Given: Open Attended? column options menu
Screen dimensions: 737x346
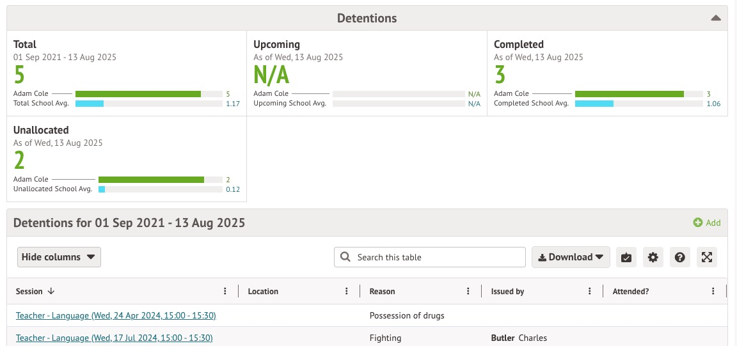Looking at the screenshot, I should pyautogui.click(x=713, y=291).
